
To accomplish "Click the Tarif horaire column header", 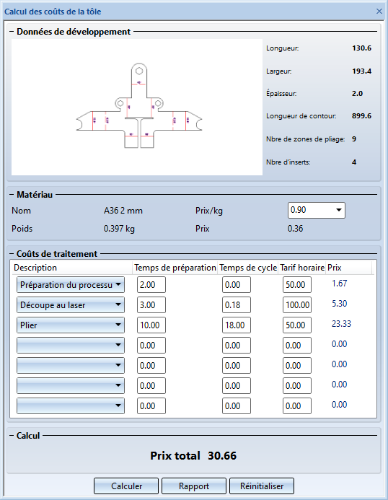I will (302, 268).
